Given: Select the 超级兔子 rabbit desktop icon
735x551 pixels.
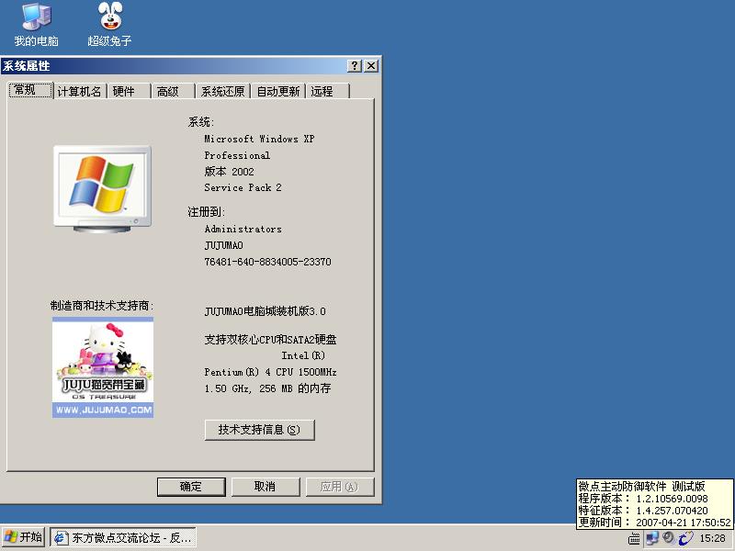Looking at the screenshot, I should (109, 25).
